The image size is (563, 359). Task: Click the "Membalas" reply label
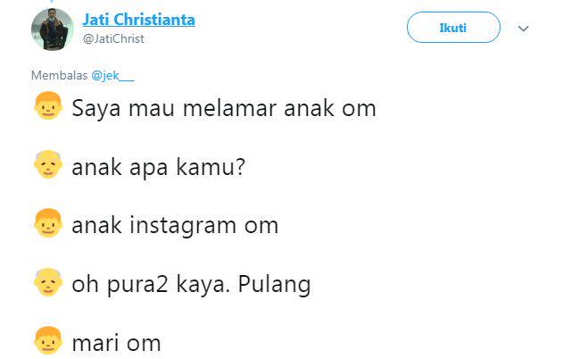click(59, 75)
